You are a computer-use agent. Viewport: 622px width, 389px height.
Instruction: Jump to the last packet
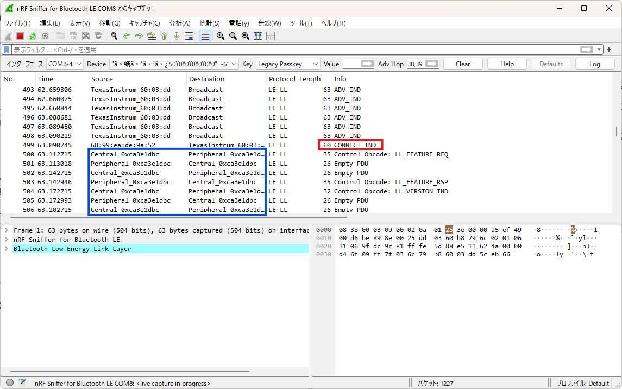pos(178,36)
